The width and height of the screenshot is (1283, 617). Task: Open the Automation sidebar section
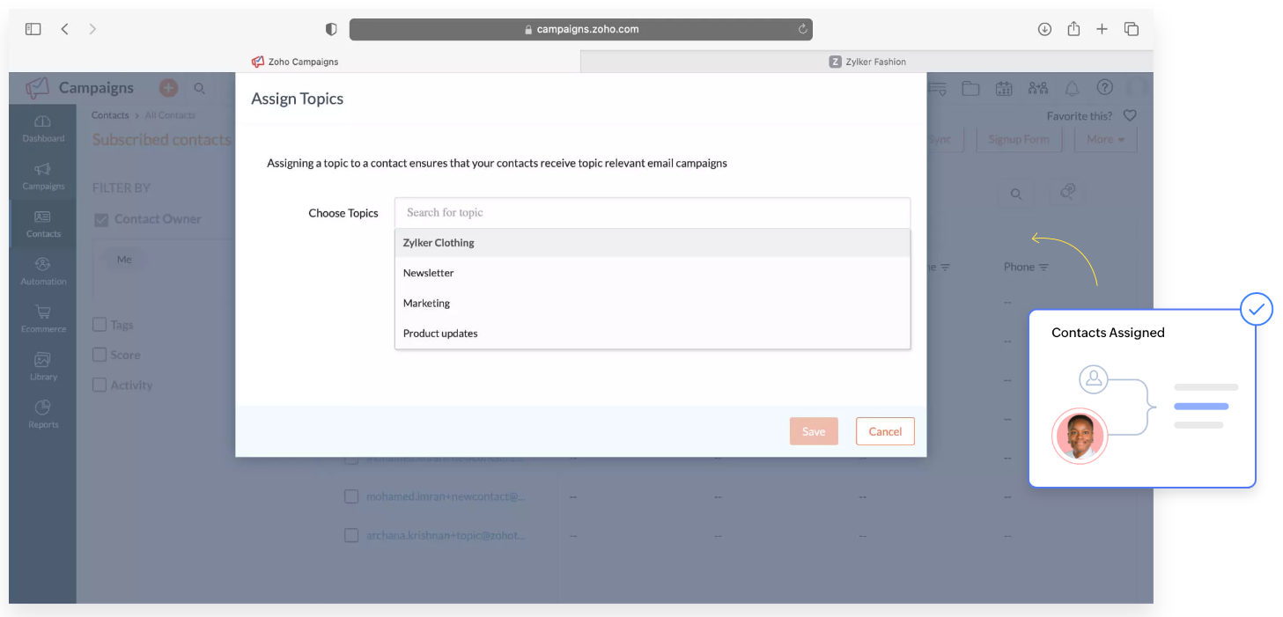(x=43, y=271)
